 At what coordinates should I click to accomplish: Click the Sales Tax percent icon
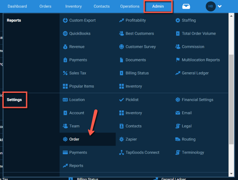[65, 73]
